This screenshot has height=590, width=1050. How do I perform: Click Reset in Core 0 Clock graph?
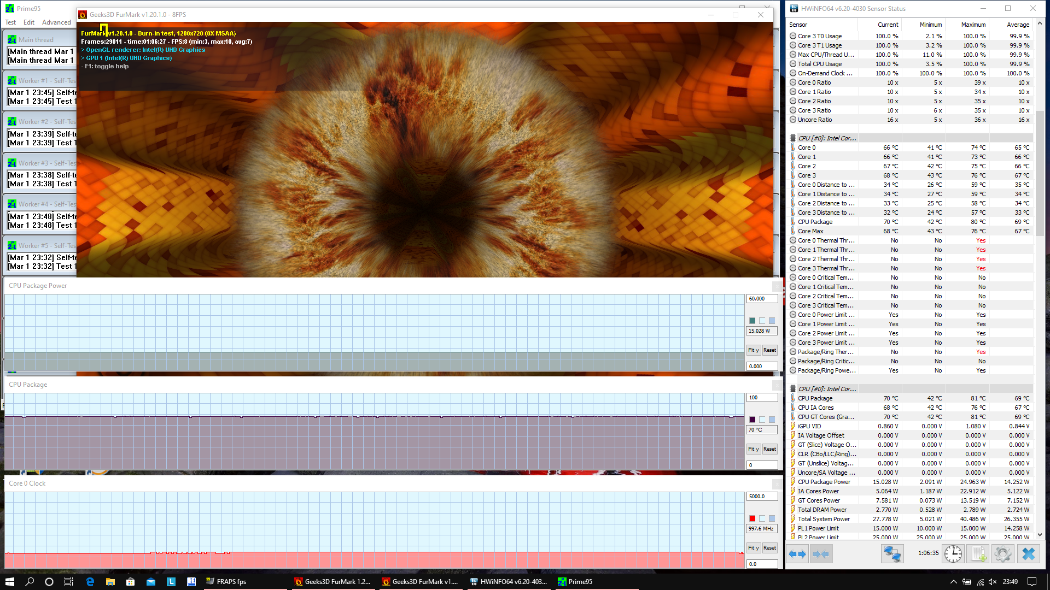click(x=769, y=548)
